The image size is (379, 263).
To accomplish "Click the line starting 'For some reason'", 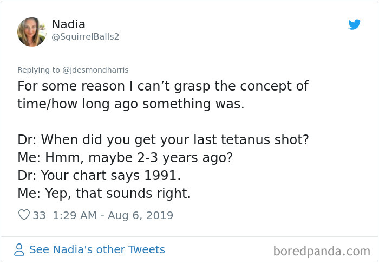I will pyautogui.click(x=162, y=86).
